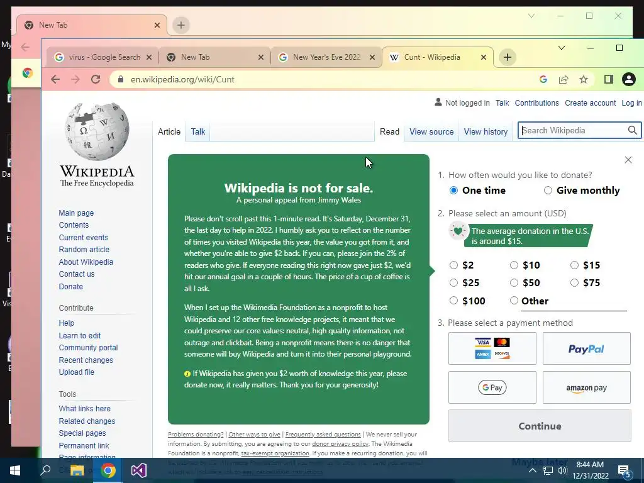The image size is (644, 483).
Task: Choose PayPal payment method
Action: coord(587,348)
